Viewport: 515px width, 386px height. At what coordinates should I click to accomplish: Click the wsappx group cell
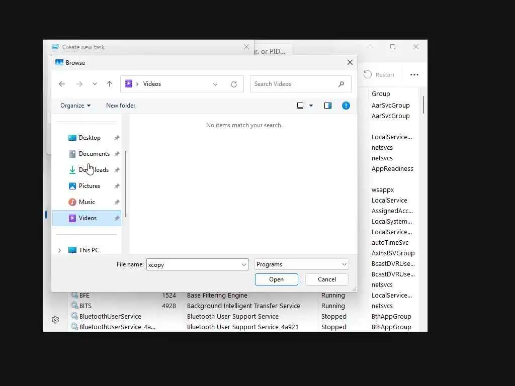(x=383, y=190)
